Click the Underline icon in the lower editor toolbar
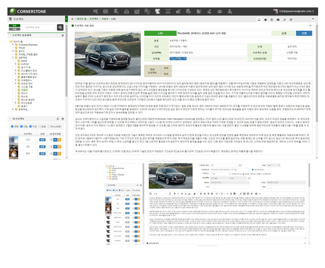 tap(185, 194)
